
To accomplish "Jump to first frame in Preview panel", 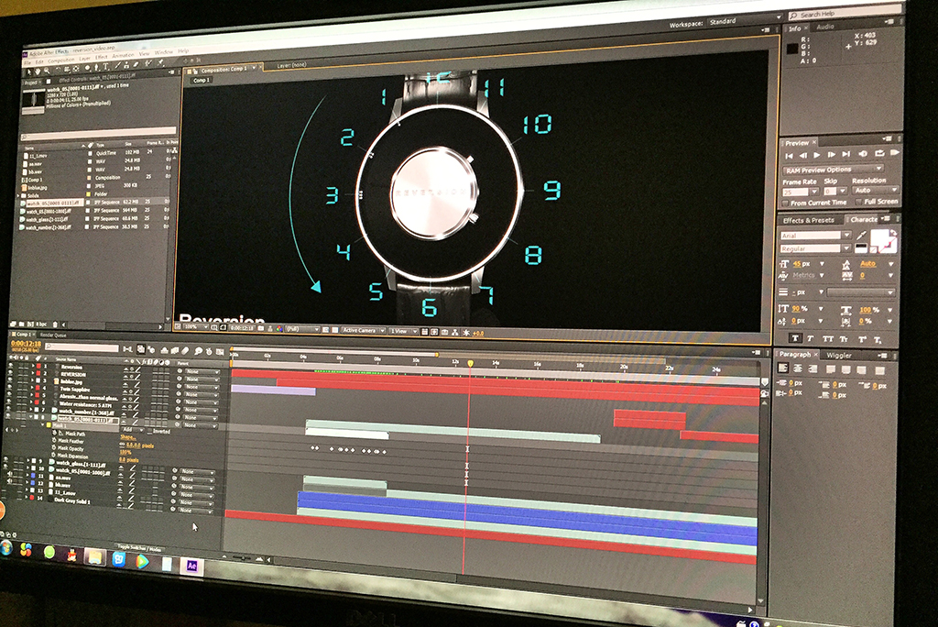I will [x=788, y=155].
